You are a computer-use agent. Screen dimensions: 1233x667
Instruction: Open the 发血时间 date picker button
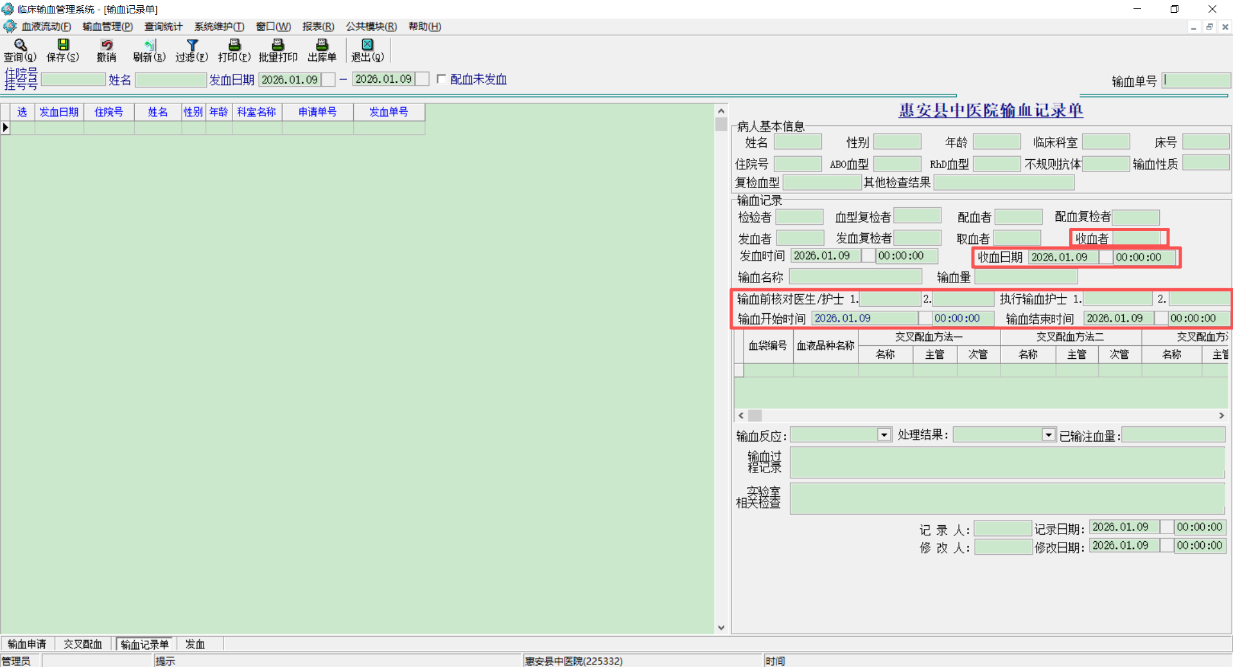tap(868, 256)
